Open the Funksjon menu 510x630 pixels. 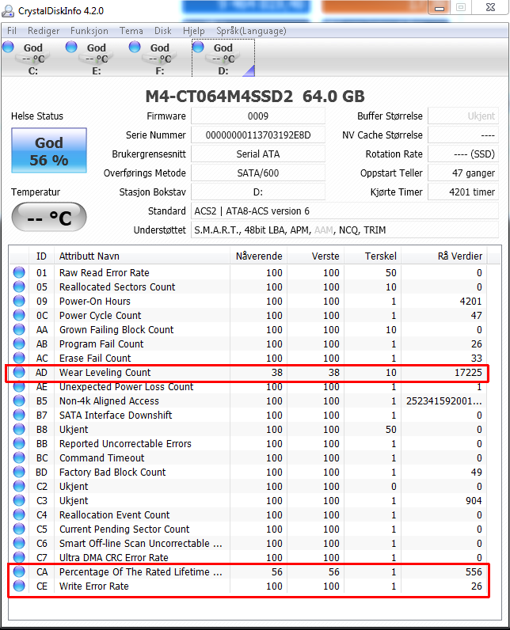pos(89,31)
